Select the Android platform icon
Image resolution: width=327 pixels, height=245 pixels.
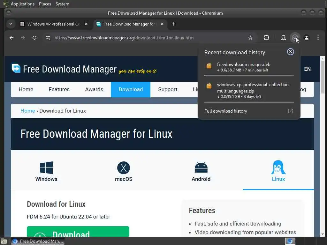pyautogui.click(x=201, y=167)
